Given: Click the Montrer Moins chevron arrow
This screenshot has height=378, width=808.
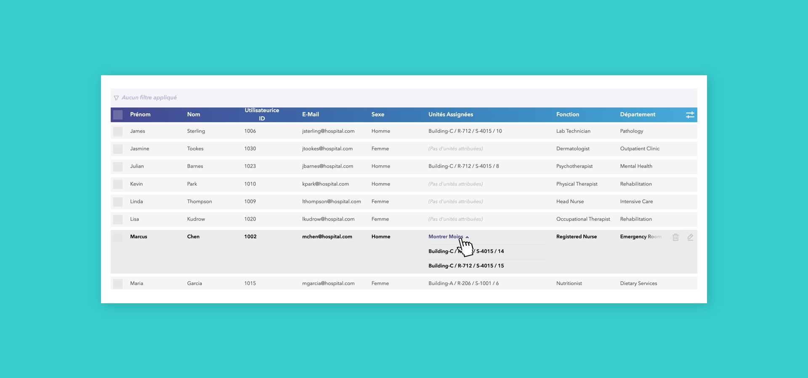Looking at the screenshot, I should pos(467,237).
